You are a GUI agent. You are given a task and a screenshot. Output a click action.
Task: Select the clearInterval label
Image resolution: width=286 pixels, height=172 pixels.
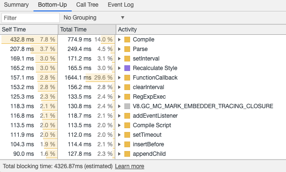pyautogui.click(x=148, y=87)
